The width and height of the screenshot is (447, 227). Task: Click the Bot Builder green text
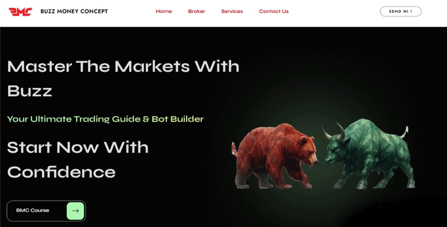(178, 119)
